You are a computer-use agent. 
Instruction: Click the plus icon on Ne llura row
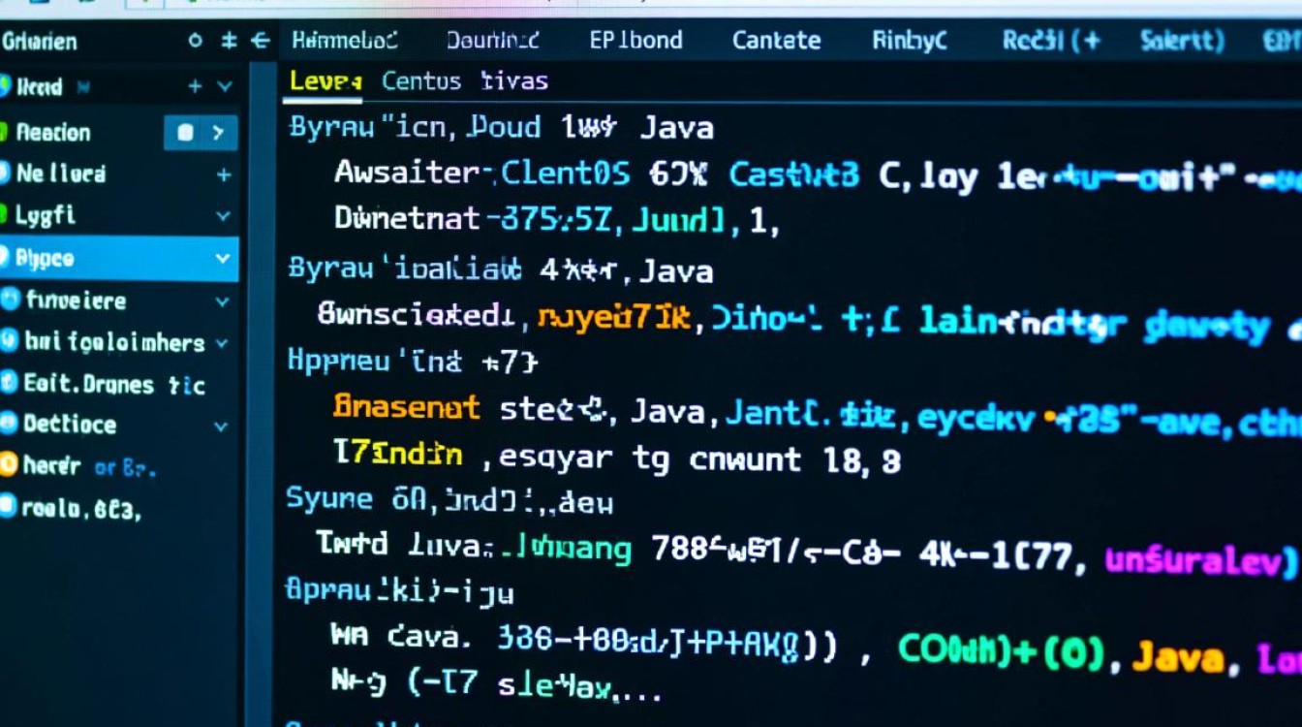coord(224,175)
